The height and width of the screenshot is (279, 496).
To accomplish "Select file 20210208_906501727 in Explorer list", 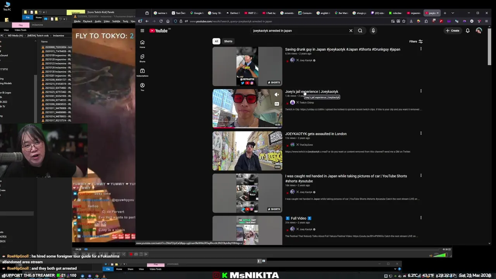I will (56, 80).
